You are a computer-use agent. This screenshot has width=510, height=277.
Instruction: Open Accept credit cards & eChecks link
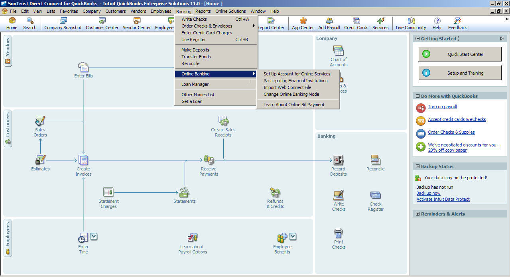click(457, 119)
